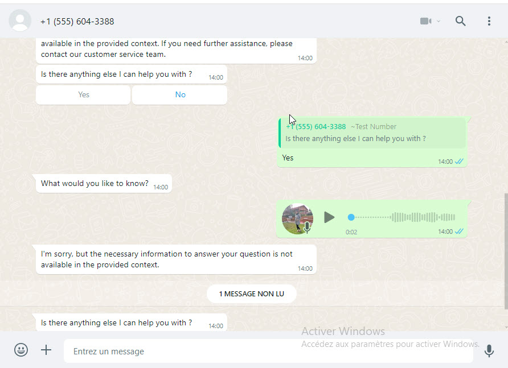Click the voice message sender photo

point(297,218)
